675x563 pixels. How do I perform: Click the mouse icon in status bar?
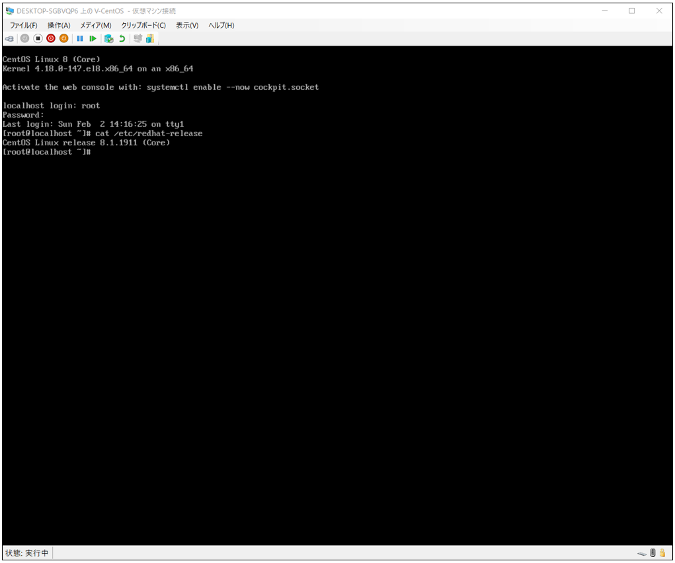click(x=653, y=553)
